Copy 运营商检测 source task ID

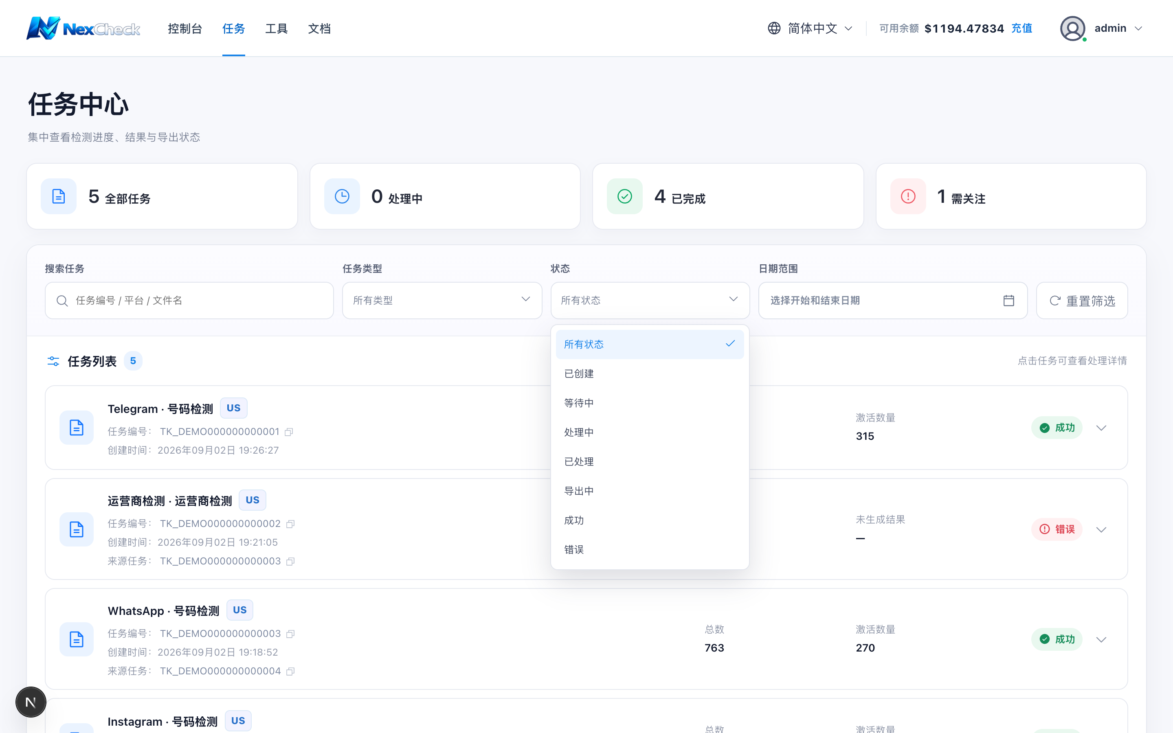click(x=290, y=562)
